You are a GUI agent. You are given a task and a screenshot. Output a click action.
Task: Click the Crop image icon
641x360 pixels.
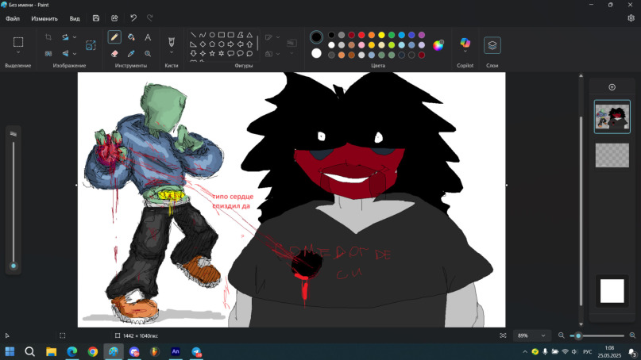(48, 37)
